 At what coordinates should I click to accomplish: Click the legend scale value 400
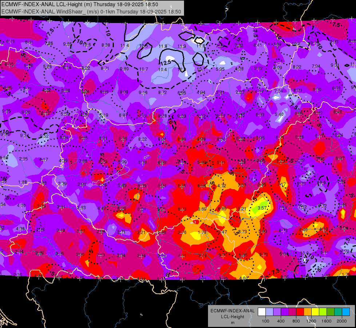click(x=281, y=321)
